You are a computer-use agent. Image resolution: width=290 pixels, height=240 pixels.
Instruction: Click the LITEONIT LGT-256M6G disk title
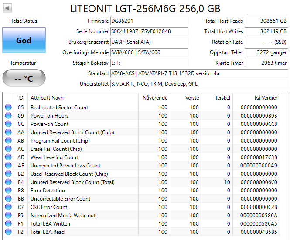pos(145,9)
